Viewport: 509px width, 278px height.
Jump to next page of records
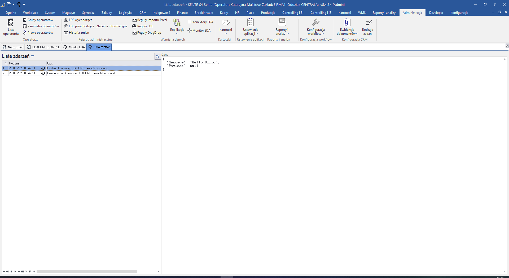pos(19,271)
